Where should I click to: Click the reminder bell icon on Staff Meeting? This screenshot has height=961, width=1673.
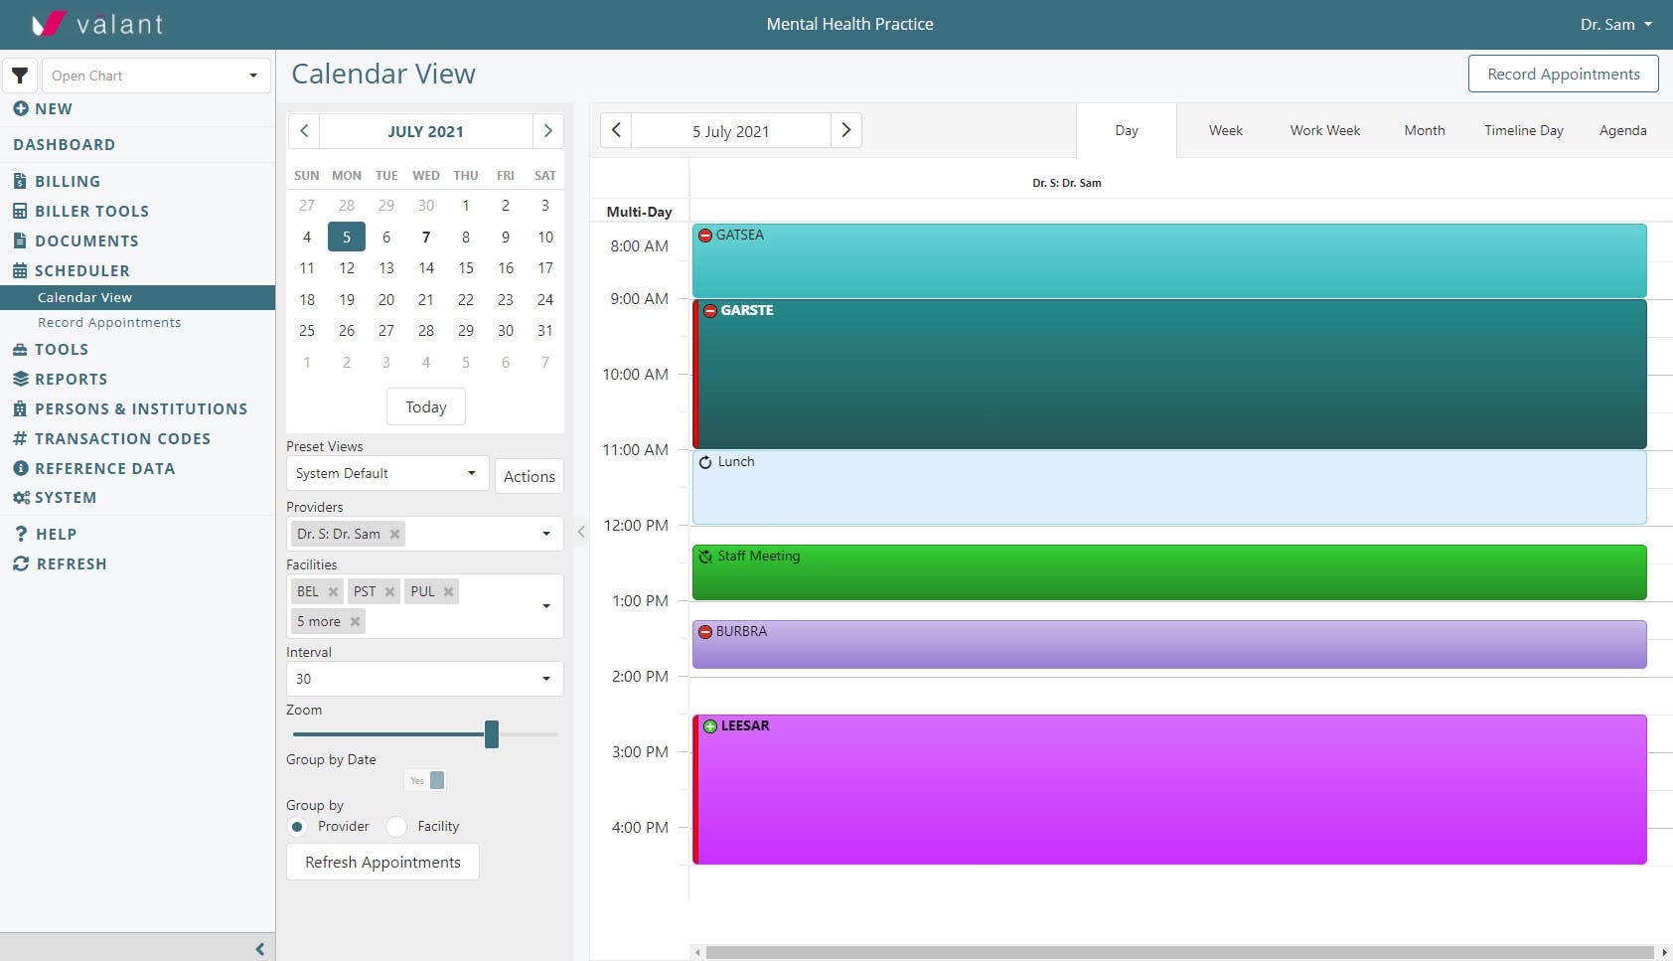705,556
